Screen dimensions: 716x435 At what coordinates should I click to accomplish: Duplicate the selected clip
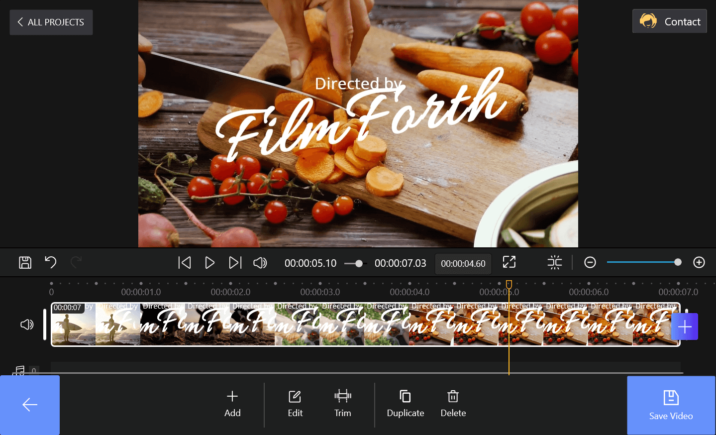(x=406, y=404)
